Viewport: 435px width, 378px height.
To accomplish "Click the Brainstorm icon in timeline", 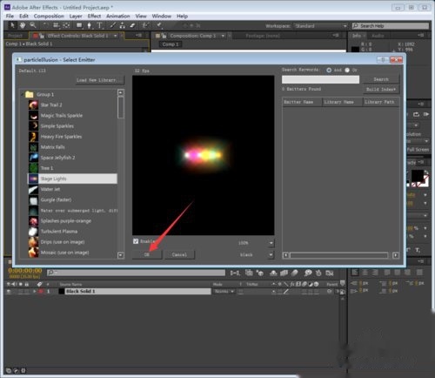I will click(308, 273).
